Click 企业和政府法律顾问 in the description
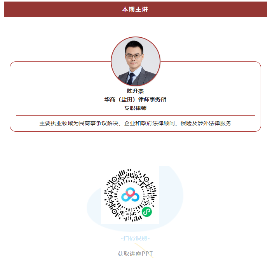Viewport: 270px width, 258px height. point(150,123)
